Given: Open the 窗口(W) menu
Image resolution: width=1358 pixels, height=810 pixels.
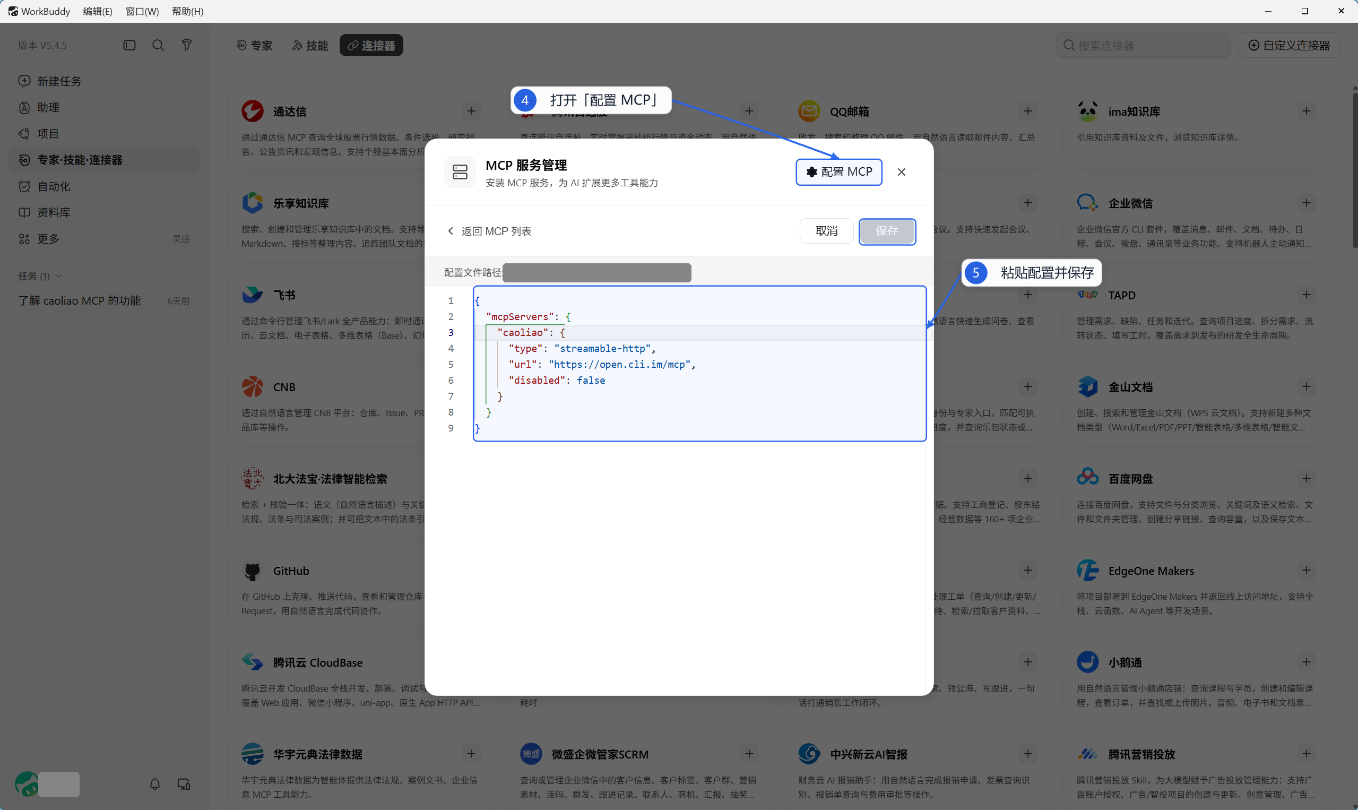Looking at the screenshot, I should (142, 12).
